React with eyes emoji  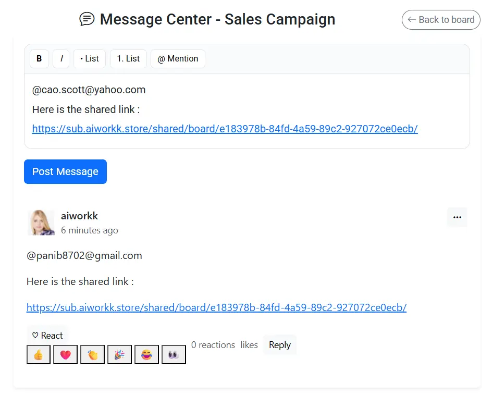174,355
